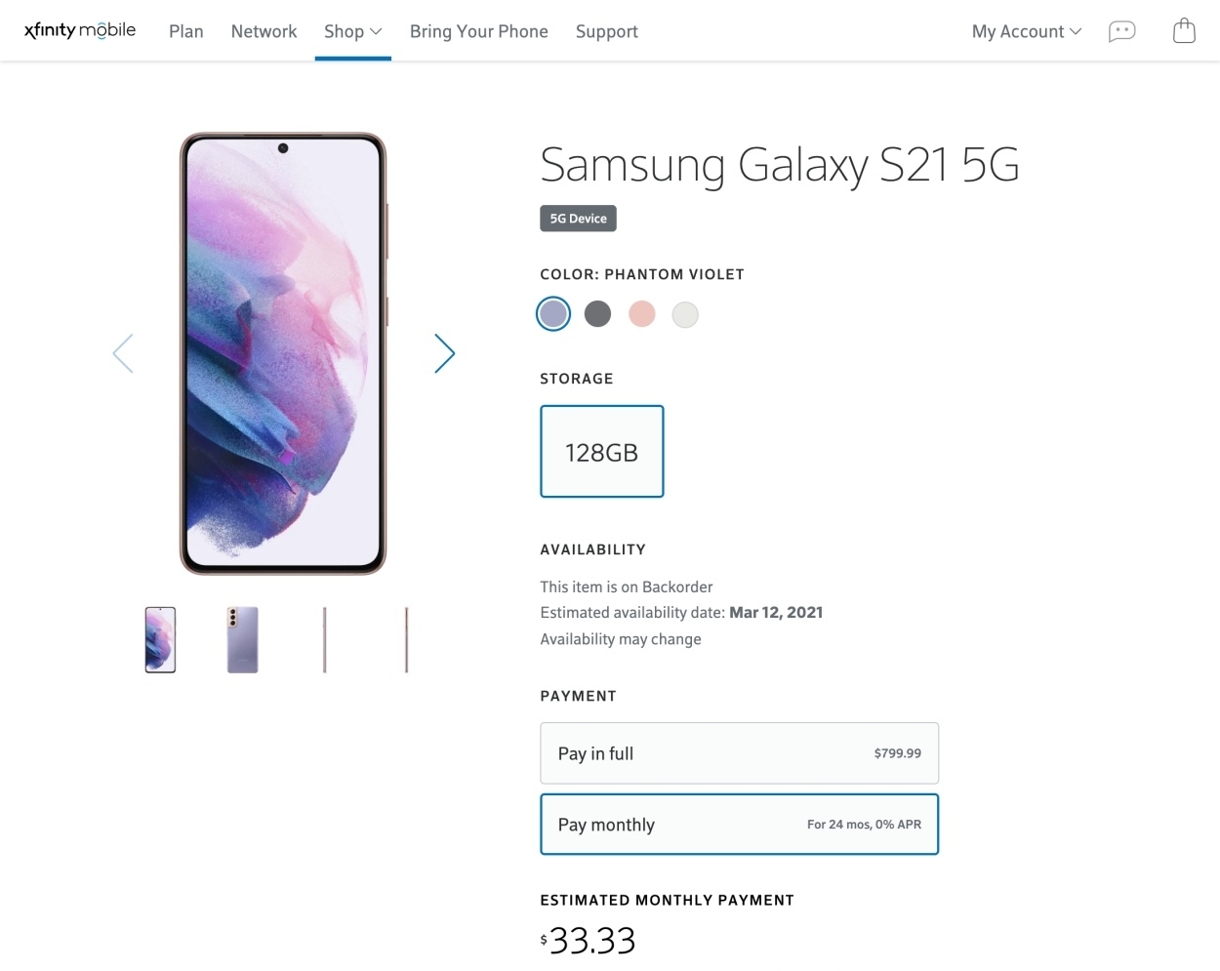This screenshot has height=971, width=1220.
Task: Select the front view phone thumbnail
Action: 160,640
